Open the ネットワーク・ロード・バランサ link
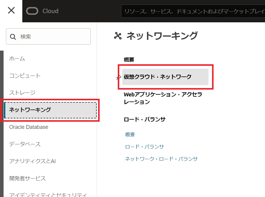265x197 pixels. click(161, 159)
